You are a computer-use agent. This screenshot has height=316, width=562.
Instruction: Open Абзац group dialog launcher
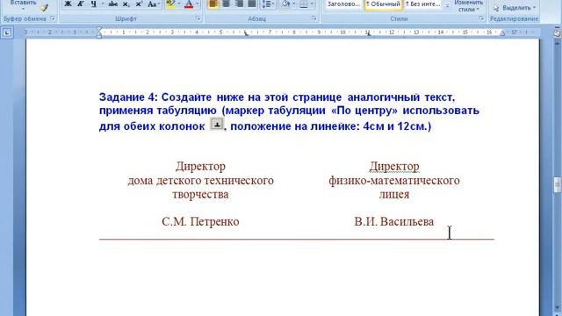pos(314,18)
